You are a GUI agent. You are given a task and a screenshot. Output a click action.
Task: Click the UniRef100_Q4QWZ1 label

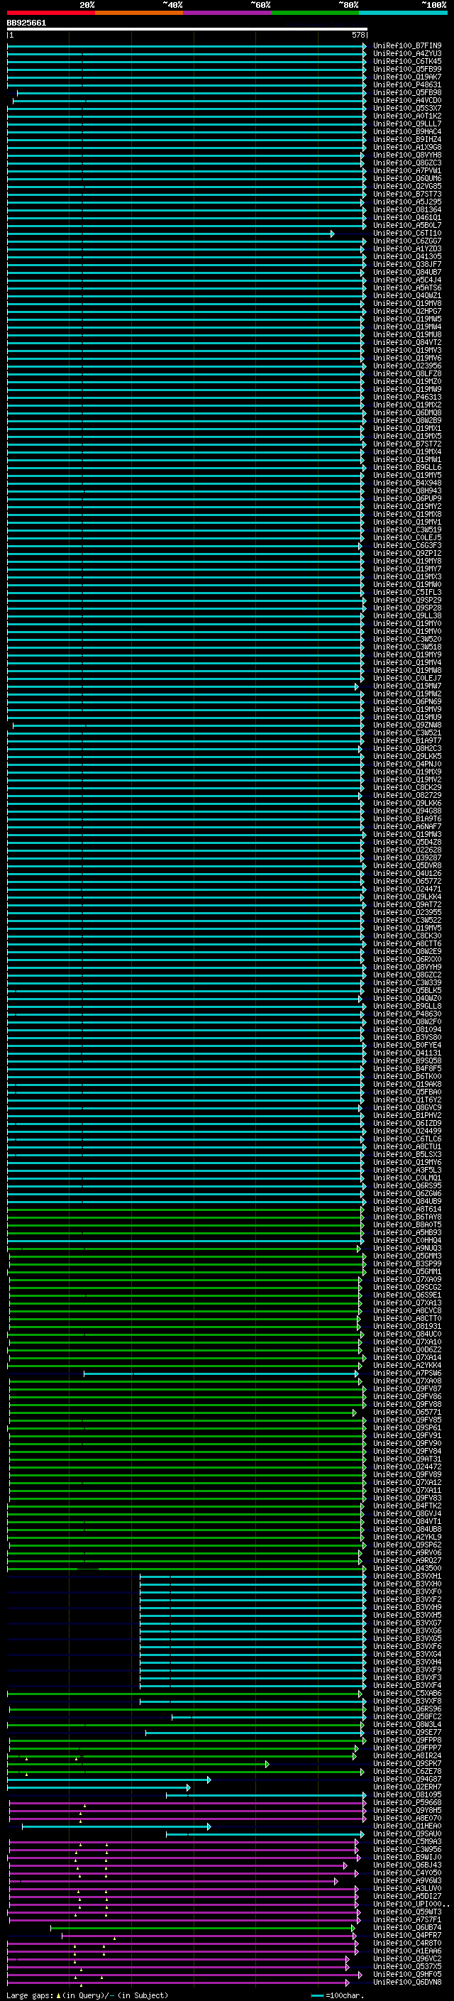[407, 295]
